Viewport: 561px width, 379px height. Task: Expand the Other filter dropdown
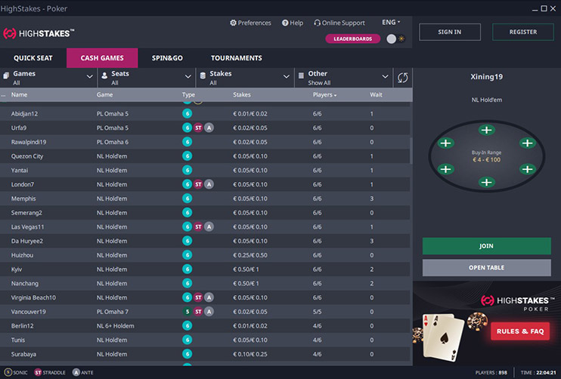(344, 78)
